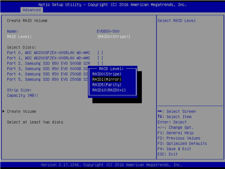Click the Enter: Select hint

coord(172,122)
